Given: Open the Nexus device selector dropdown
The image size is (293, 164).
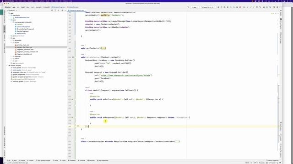Looking at the screenshot, I should click(x=208, y=7).
